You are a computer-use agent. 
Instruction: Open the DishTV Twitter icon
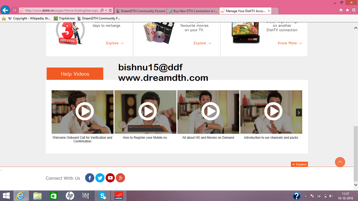pos(100,178)
